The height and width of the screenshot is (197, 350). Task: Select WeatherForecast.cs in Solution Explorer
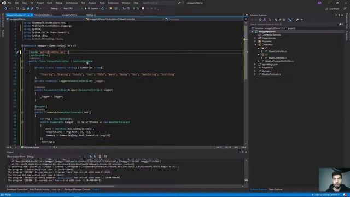pyautogui.click(x=271, y=74)
